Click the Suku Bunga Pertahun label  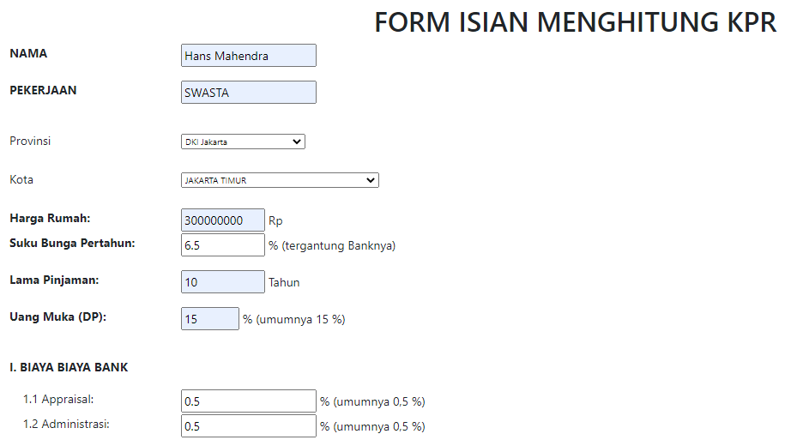click(72, 243)
